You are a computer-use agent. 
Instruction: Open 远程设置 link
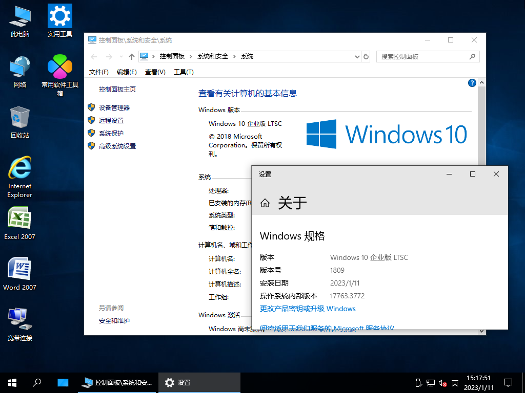coord(111,120)
